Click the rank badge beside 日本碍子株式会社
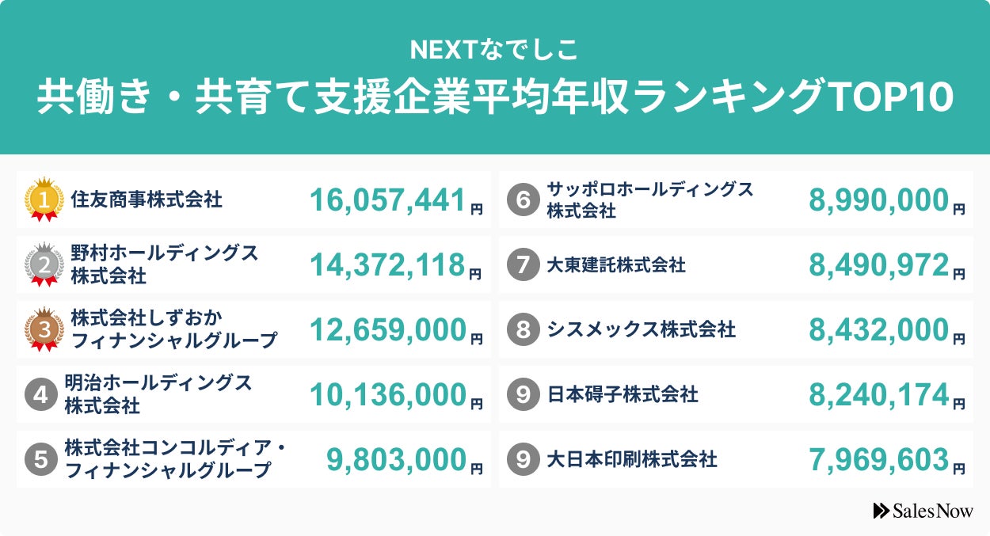The height and width of the screenshot is (536, 990). [523, 394]
